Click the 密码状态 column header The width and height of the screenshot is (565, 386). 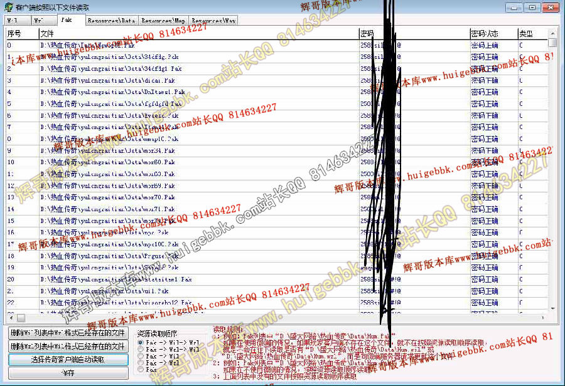[x=494, y=34]
